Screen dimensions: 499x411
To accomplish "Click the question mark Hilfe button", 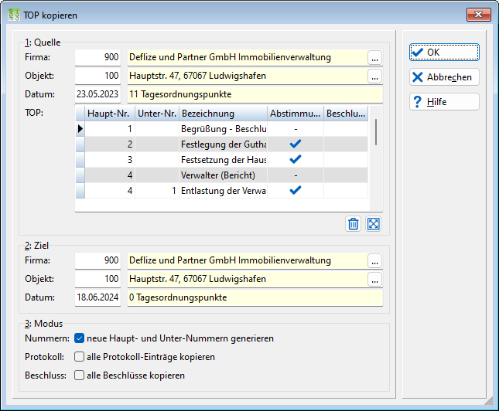I will point(444,102).
